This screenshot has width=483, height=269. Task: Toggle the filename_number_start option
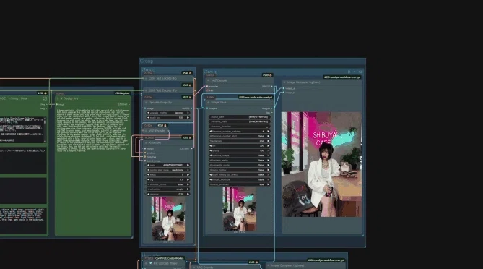coord(240,136)
